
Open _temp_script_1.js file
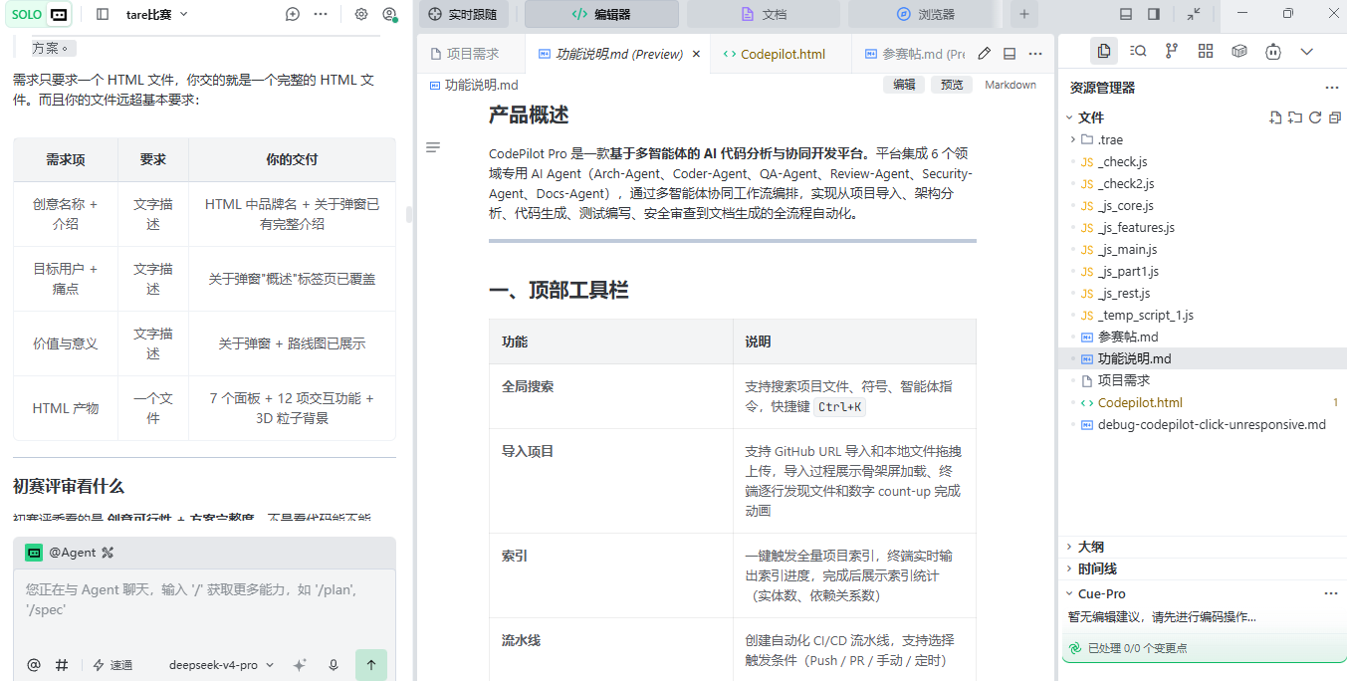[1203, 315]
